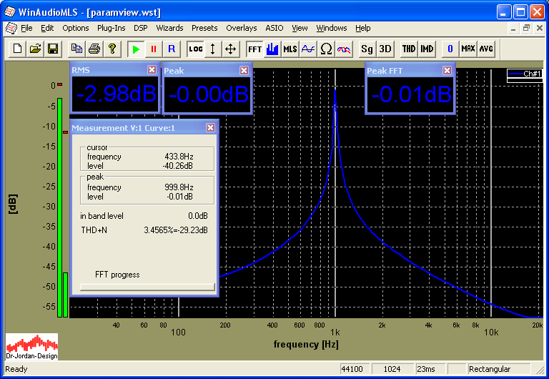Save the setup with the floppy disk icon
Viewport: 549px width, 379px height.
click(52, 49)
